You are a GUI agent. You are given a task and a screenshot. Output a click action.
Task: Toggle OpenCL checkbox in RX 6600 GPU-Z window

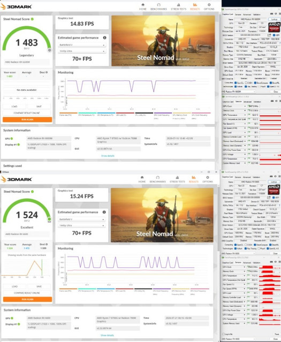[236, 245]
